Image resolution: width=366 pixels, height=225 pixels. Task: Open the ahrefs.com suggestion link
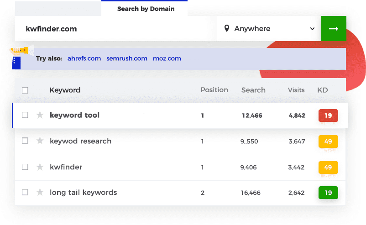point(84,58)
